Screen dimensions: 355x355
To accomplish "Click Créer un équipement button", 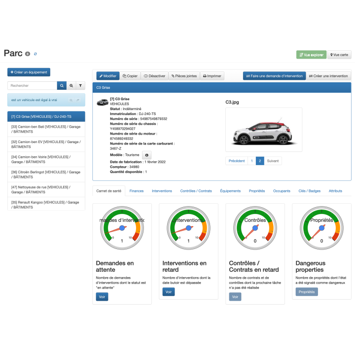I will [x=29, y=72].
